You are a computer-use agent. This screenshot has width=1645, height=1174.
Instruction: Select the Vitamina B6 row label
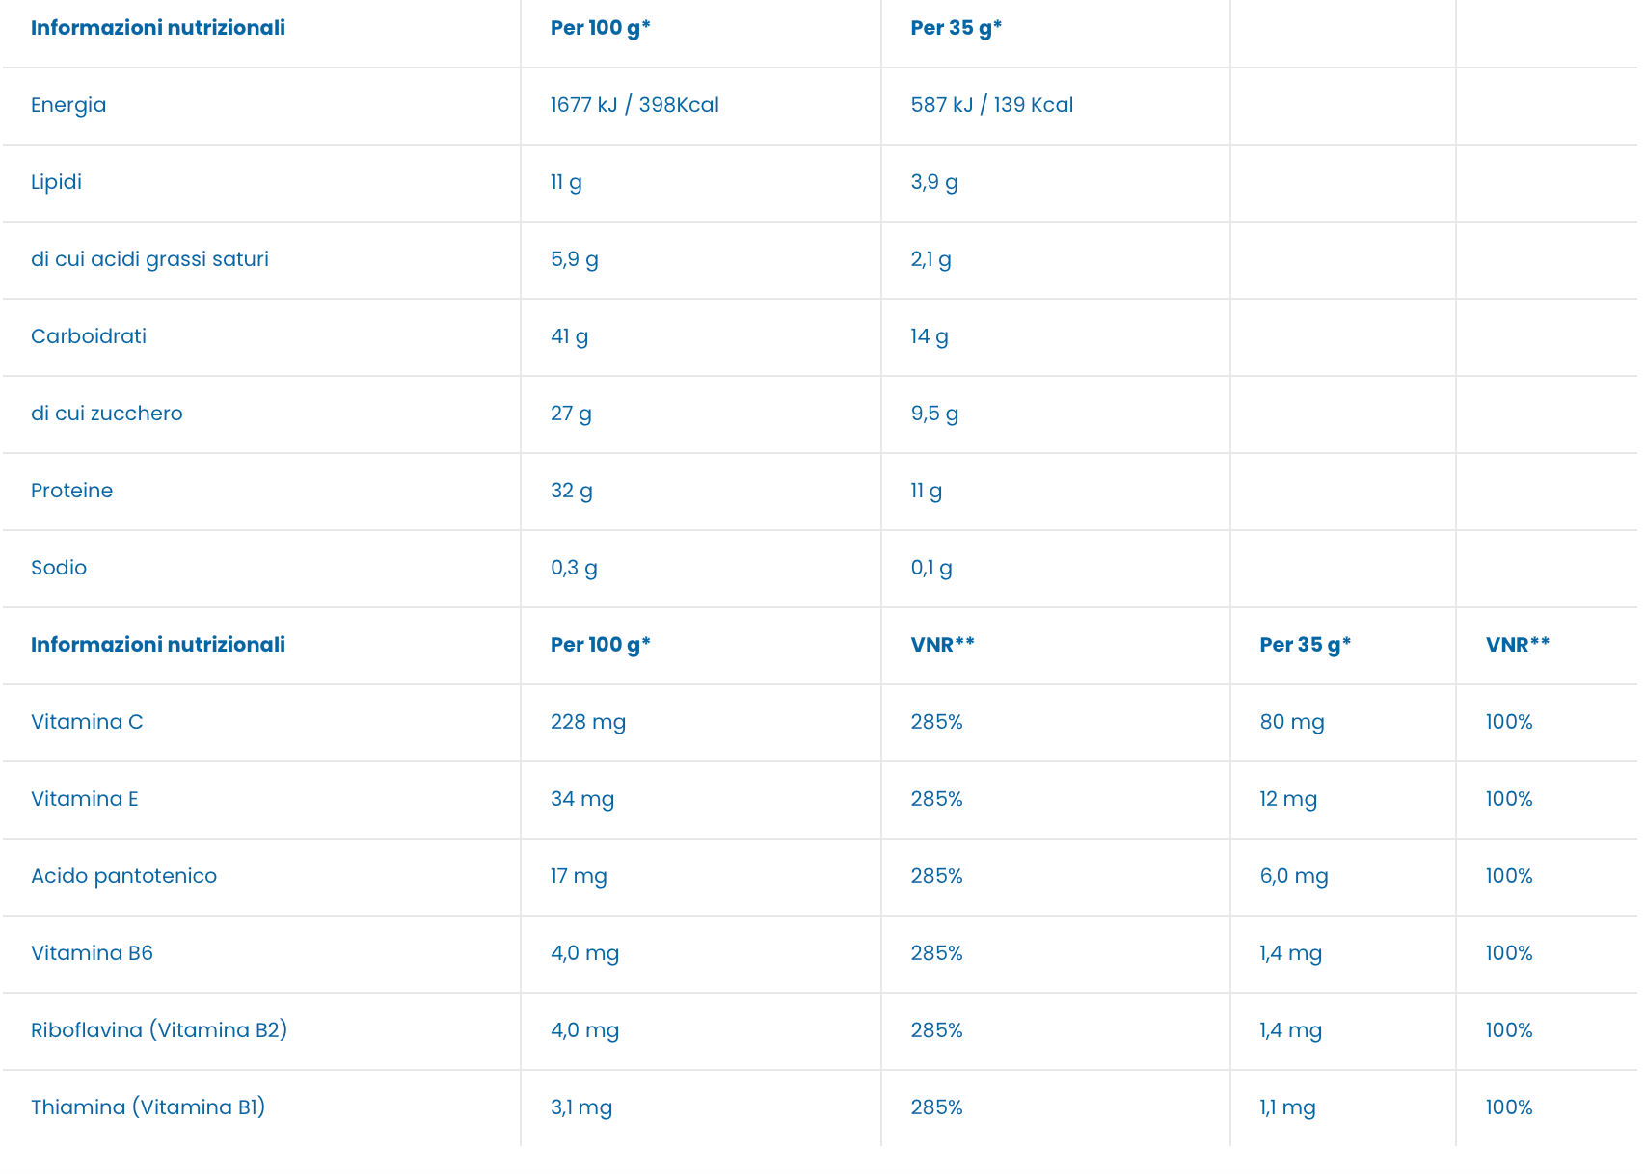tap(92, 953)
